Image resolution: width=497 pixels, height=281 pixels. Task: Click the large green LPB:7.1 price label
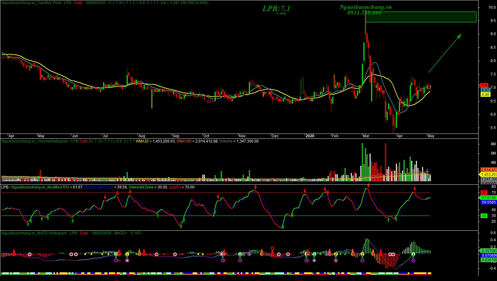pyautogui.click(x=276, y=9)
